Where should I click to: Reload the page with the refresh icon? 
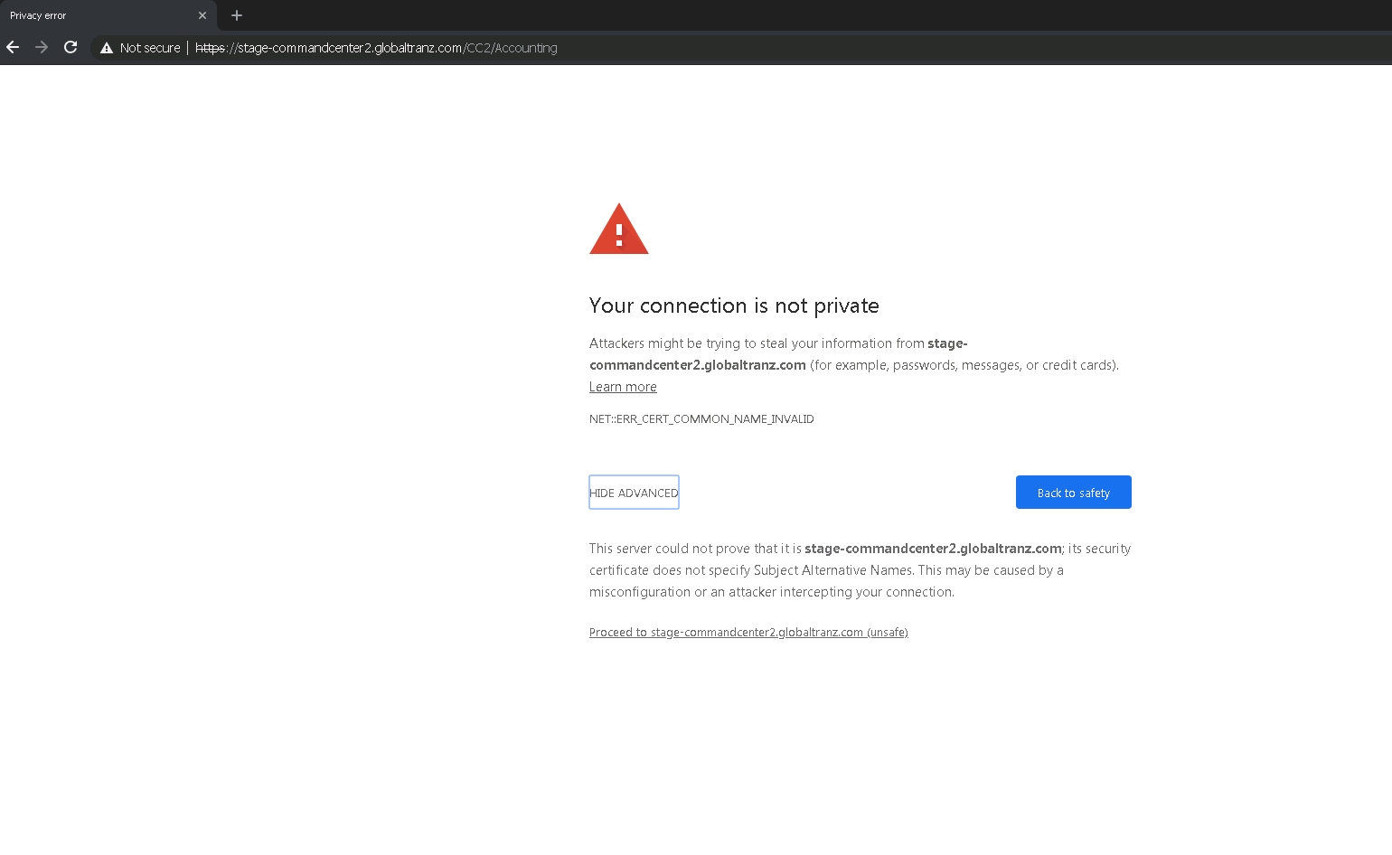click(71, 47)
